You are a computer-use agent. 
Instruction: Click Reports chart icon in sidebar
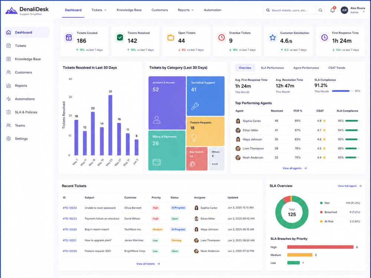click(9, 86)
